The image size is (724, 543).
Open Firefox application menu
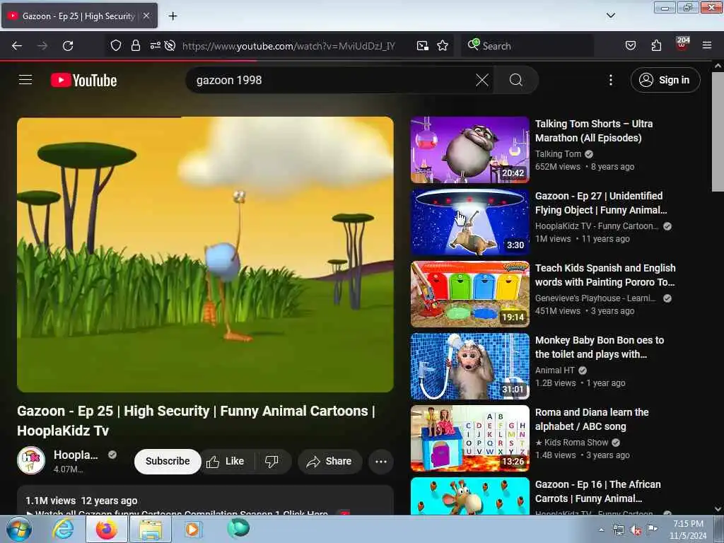707,45
